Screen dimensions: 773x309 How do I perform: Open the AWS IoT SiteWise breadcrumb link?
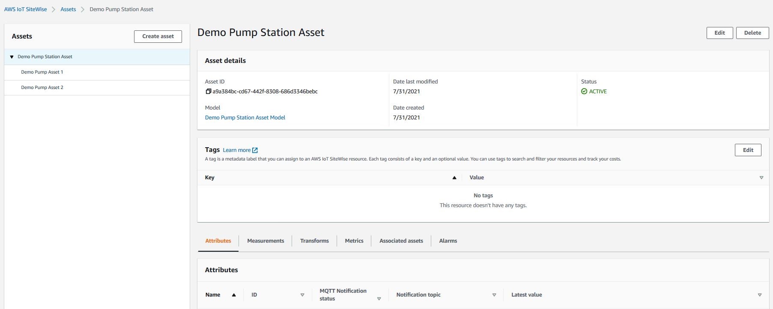[x=26, y=9]
